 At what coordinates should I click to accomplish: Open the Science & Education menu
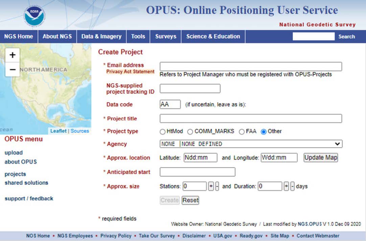[x=213, y=37]
